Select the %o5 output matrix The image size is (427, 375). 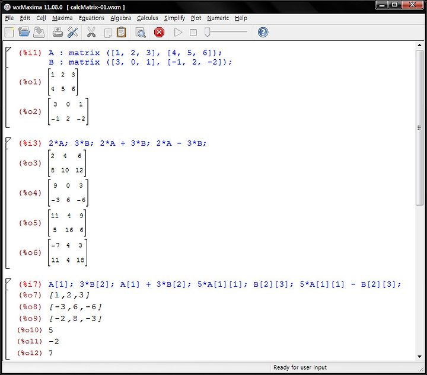coord(67,223)
